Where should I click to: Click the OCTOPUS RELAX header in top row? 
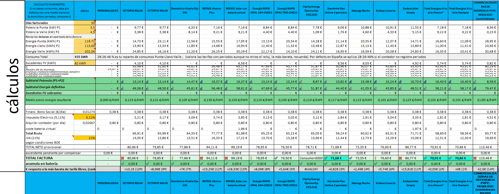coord(133,11)
